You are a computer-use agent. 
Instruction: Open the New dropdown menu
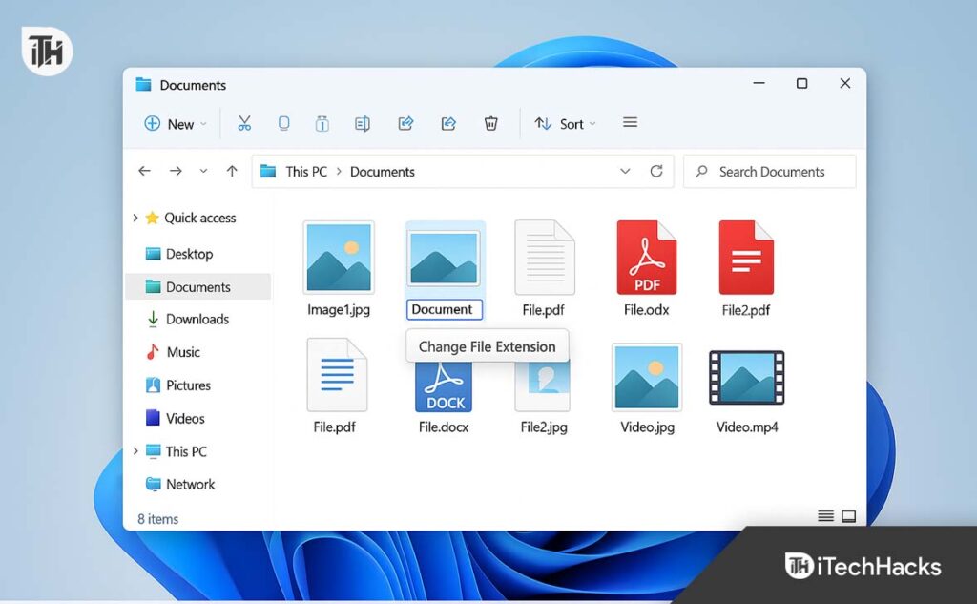pyautogui.click(x=174, y=123)
